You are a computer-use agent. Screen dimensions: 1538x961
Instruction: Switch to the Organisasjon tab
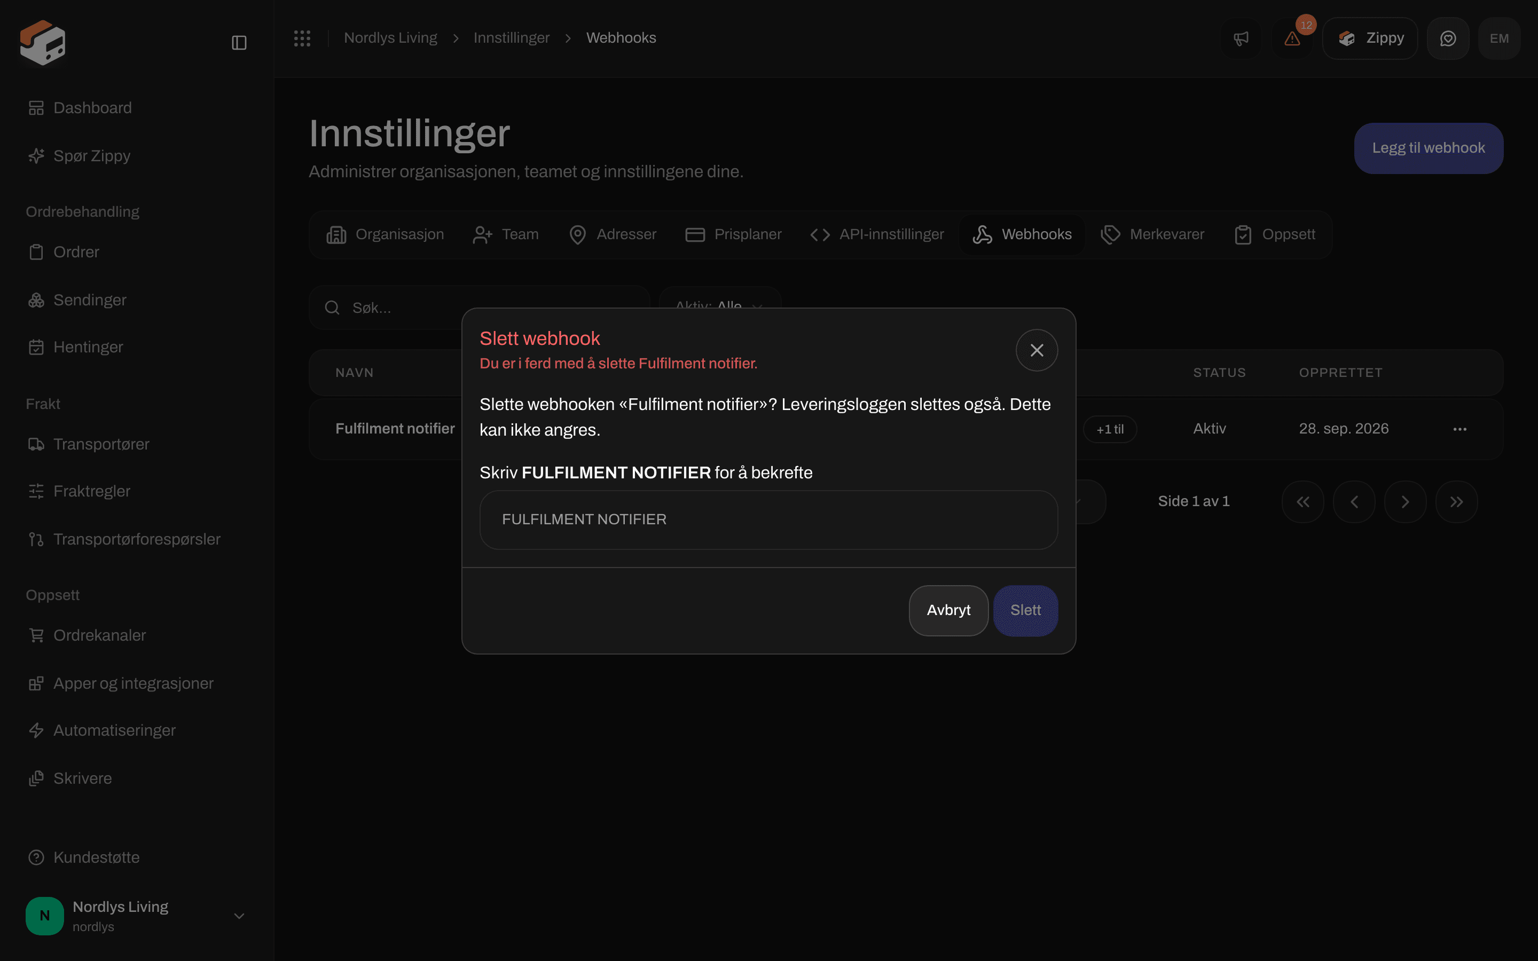385,234
